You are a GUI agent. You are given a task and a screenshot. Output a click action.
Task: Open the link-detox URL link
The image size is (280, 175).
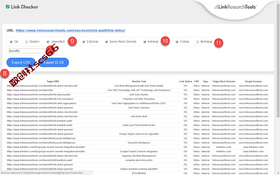click(x=70, y=30)
